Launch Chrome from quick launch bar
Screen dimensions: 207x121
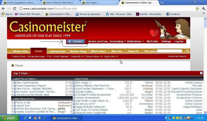35,118
